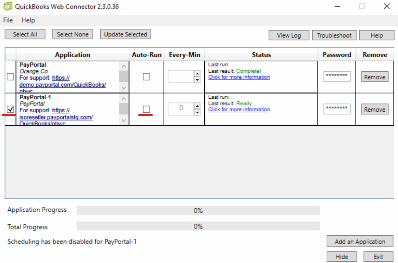Click the 'Complete!' last result text

pyautogui.click(x=249, y=71)
